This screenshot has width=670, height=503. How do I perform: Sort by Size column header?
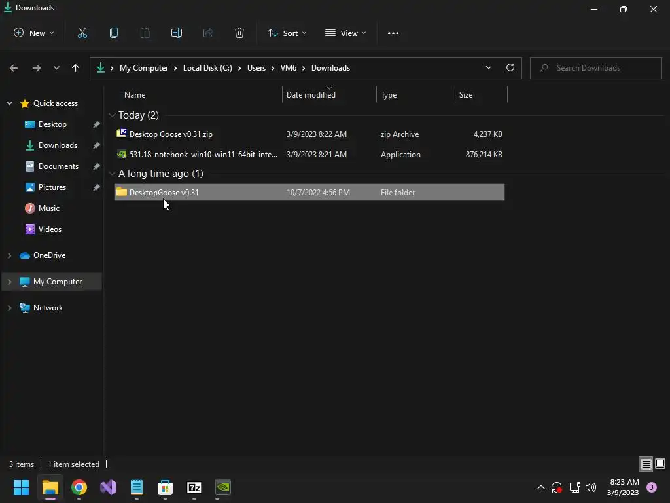pos(466,95)
